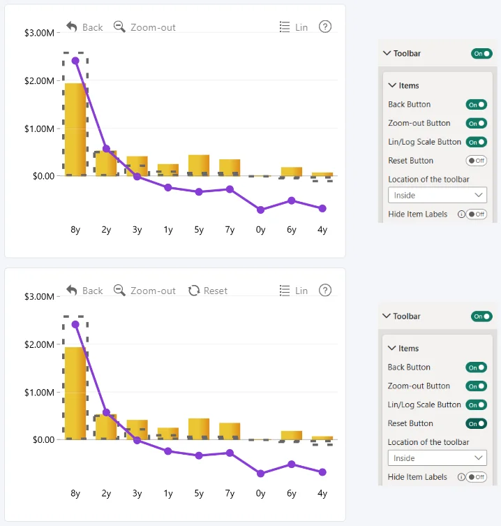501x526 pixels.
Task: Click the 4y axis label in upper chart
Action: pos(322,230)
